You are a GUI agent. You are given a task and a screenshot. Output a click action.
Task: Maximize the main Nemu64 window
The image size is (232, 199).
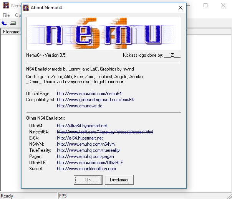pyautogui.click(x=205, y=5)
